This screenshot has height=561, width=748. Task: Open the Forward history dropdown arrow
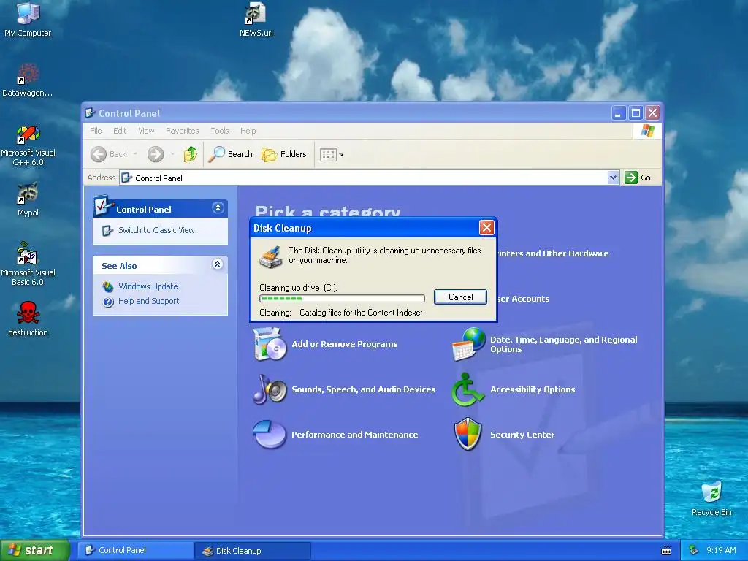pos(172,153)
